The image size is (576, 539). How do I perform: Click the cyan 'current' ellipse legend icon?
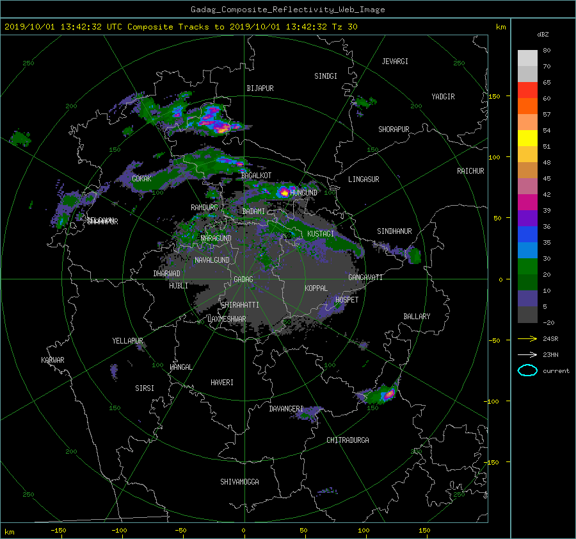(527, 370)
